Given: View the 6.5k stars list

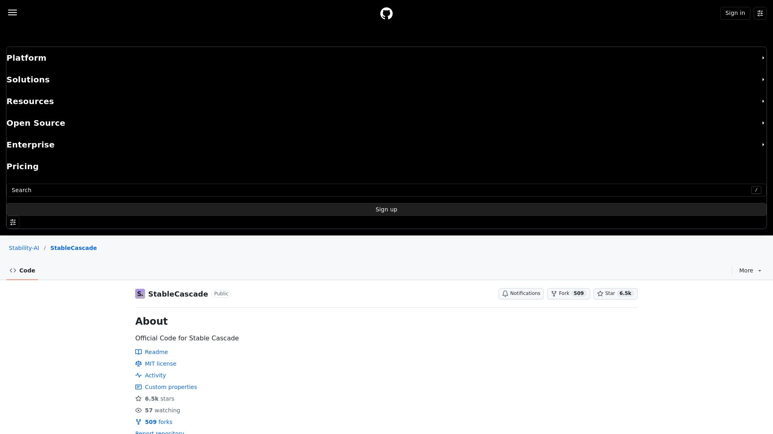Looking at the screenshot, I should [x=155, y=399].
